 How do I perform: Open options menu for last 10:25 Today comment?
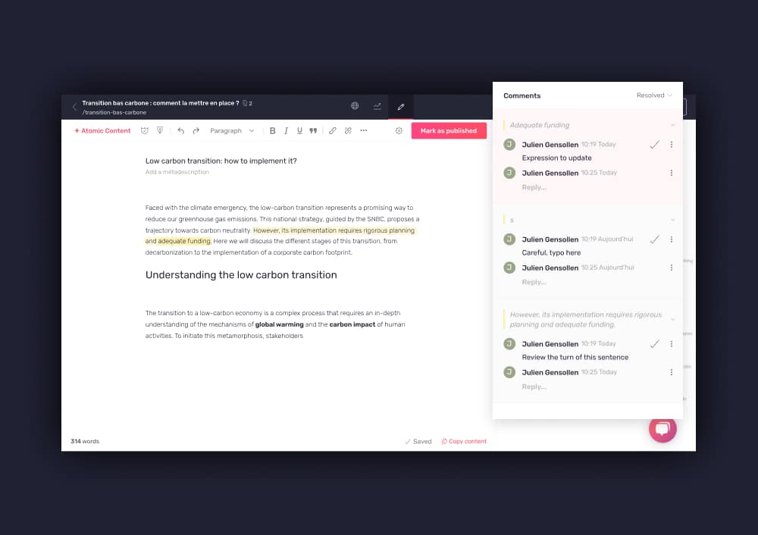tap(672, 372)
